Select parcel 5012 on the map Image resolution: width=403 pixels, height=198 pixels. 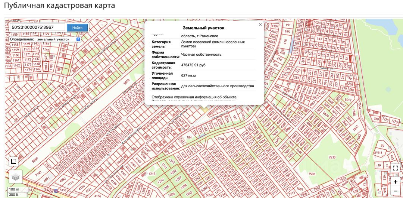coord(348,100)
